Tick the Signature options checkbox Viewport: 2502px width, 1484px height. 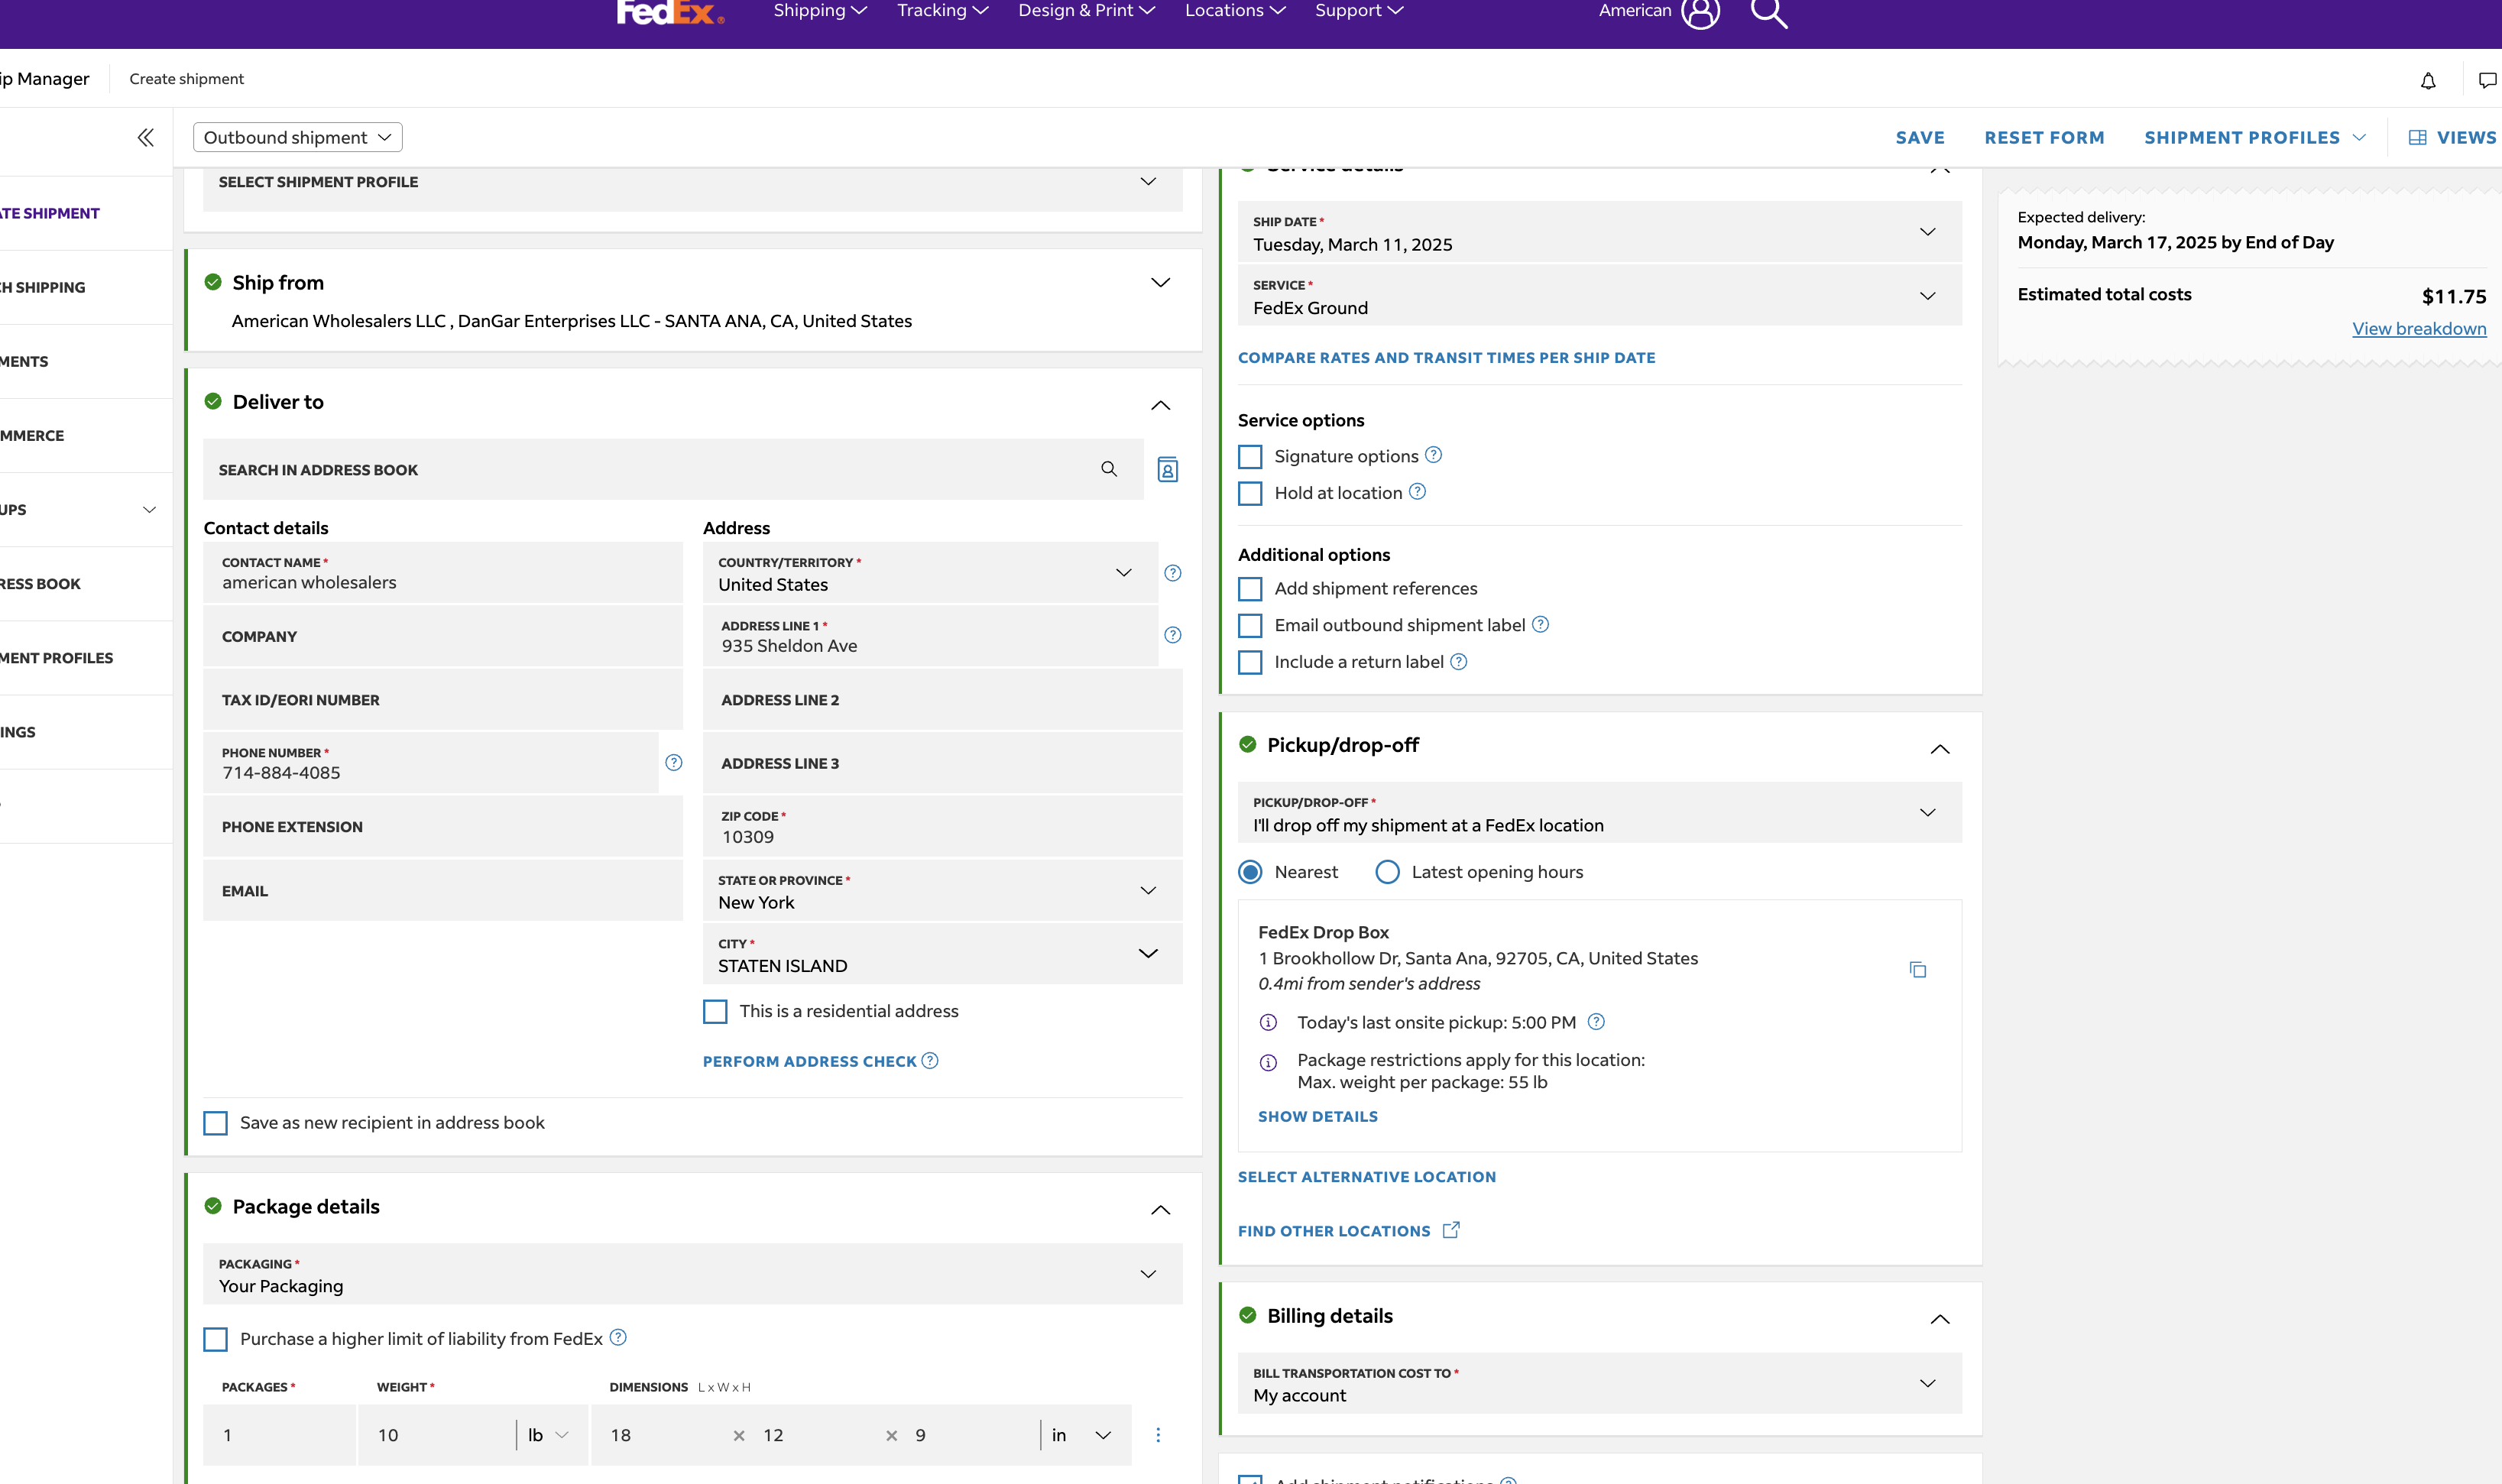point(1250,457)
